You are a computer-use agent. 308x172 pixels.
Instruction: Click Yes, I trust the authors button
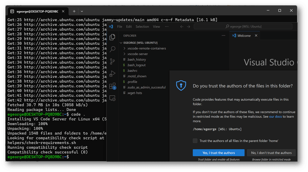219,153
